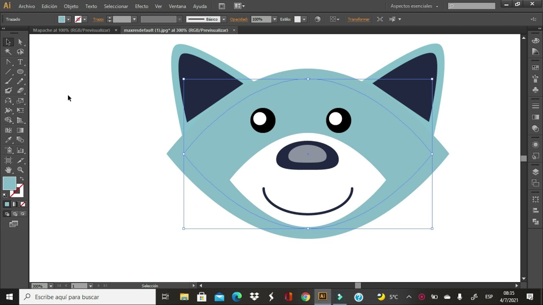This screenshot has height=305, width=543.
Task: Toggle Draw Normal mode
Action: tap(7, 214)
